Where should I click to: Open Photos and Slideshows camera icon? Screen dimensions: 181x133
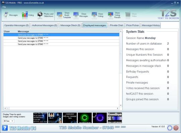(40, 15)
